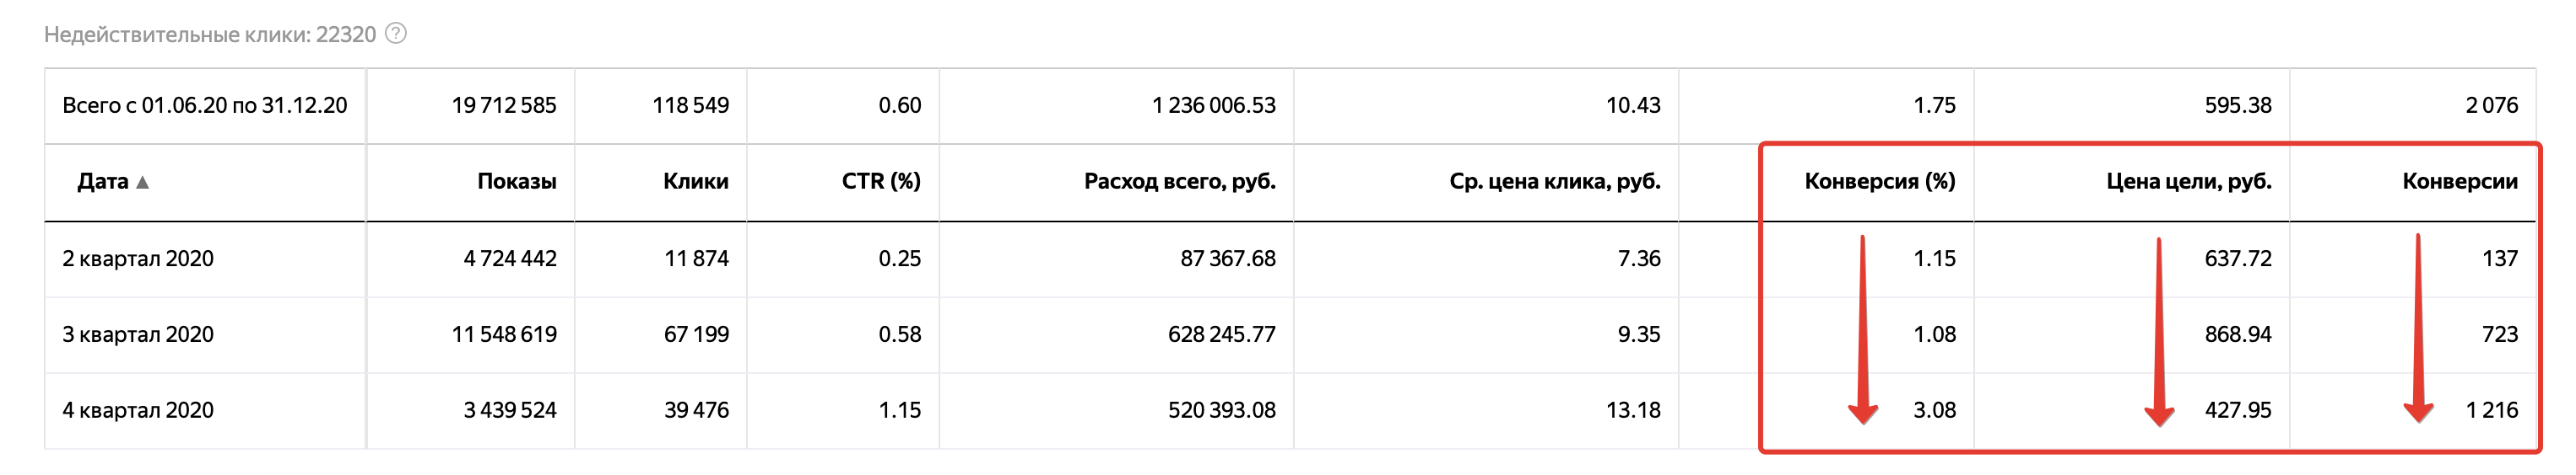Click the 1 216 conversions cell
2576x475 pixels.
(2491, 410)
